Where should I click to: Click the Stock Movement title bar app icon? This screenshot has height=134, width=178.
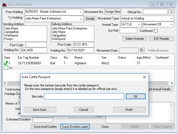click(x=4, y=4)
